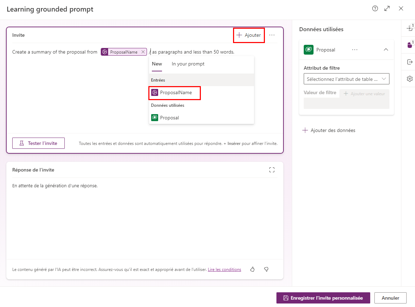Image resolution: width=415 pixels, height=307 pixels.
Task: Expand Réponse de l'invite to fullscreen
Action: pyautogui.click(x=272, y=170)
